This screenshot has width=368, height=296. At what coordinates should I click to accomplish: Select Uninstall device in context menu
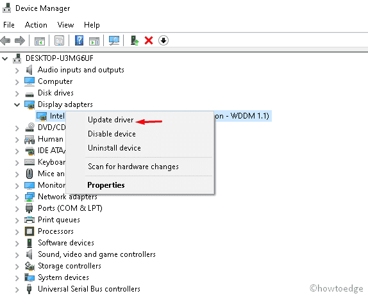click(114, 148)
